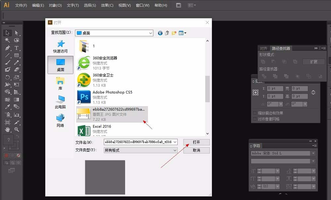Open the 文件(F) menu
The height and width of the screenshot is (200, 331).
21,5
